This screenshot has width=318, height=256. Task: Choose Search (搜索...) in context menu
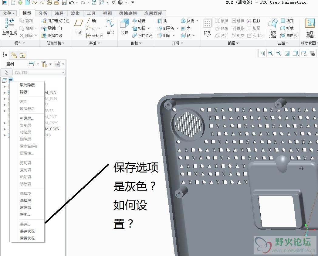(25, 215)
